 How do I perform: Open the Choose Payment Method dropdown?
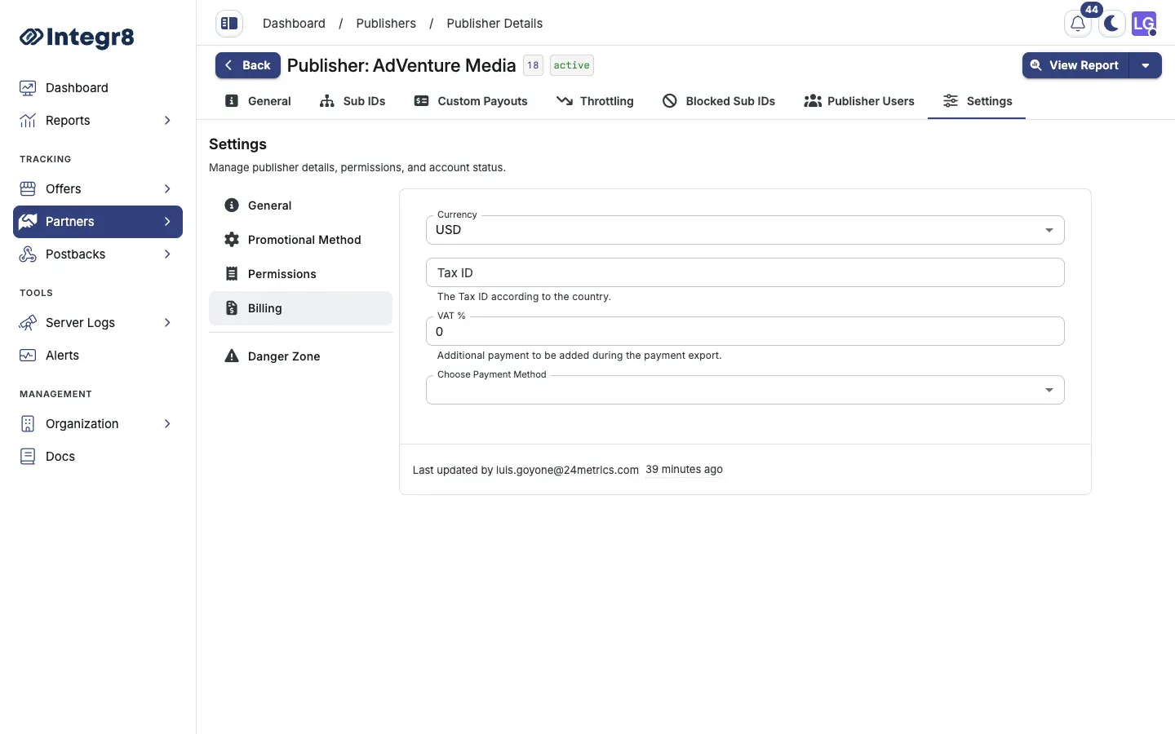coord(745,390)
